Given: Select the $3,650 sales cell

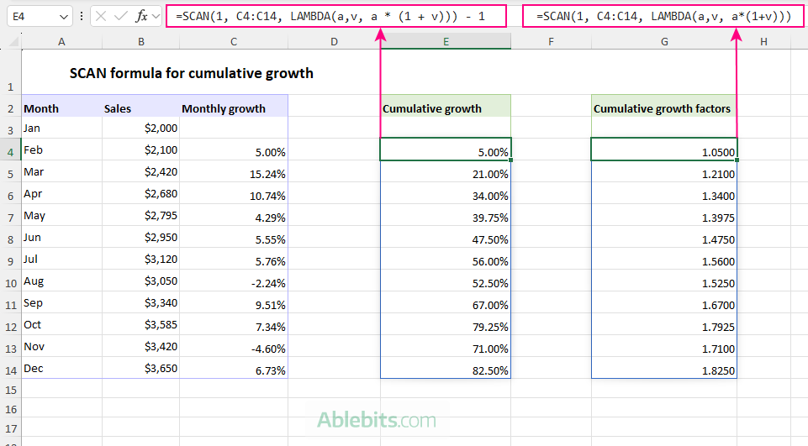Looking at the screenshot, I should coord(140,368).
